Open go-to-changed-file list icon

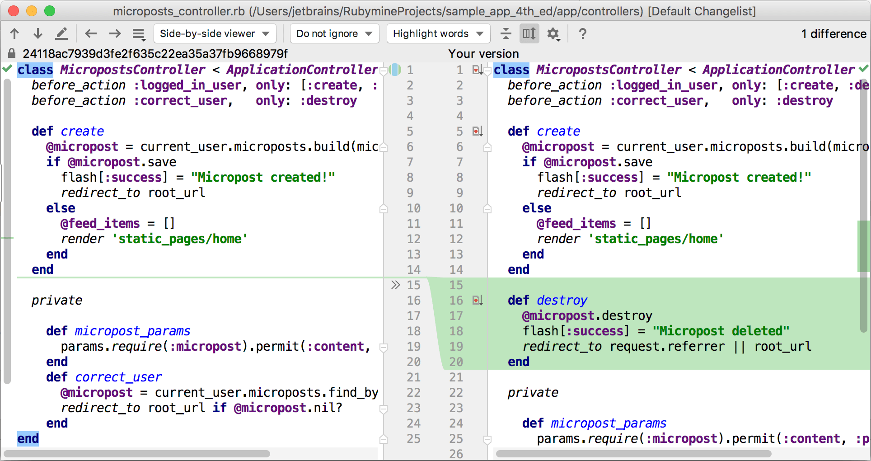tap(139, 34)
